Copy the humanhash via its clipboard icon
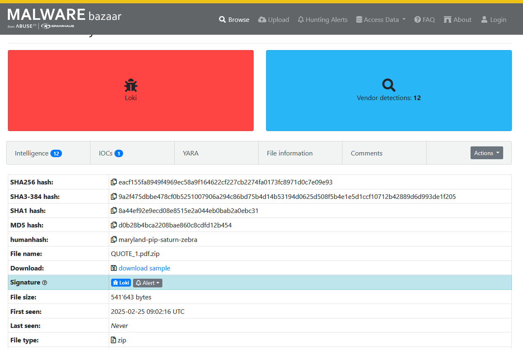 pyautogui.click(x=114, y=239)
